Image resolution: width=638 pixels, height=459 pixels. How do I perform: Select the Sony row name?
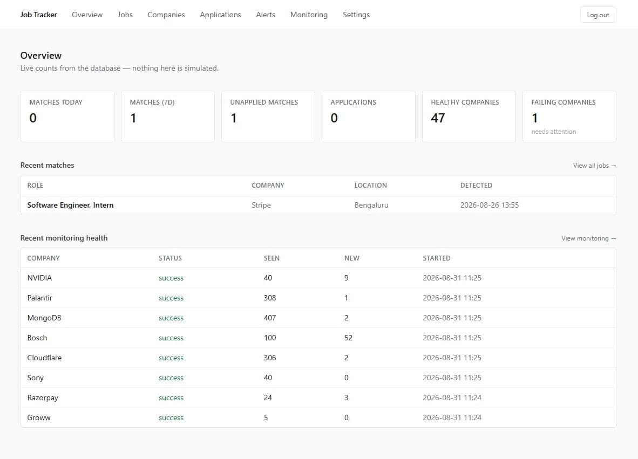36,377
